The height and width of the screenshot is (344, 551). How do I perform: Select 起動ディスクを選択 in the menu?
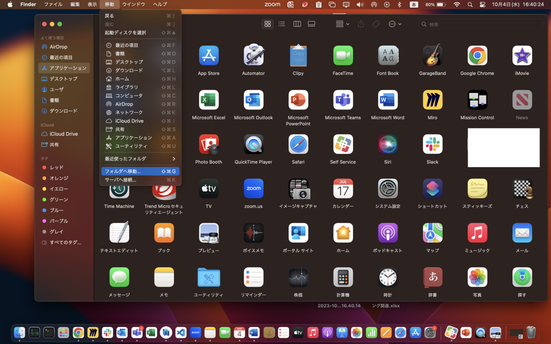pyautogui.click(x=141, y=33)
